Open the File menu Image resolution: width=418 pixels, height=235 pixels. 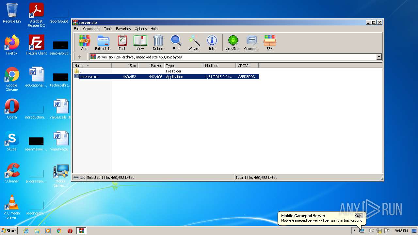tap(76, 29)
